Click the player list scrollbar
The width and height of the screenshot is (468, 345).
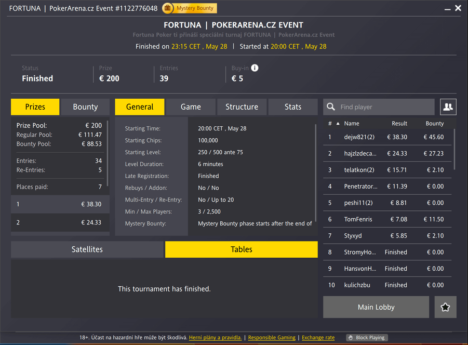click(454, 149)
